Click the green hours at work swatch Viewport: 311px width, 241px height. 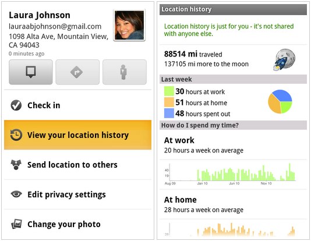click(x=169, y=91)
